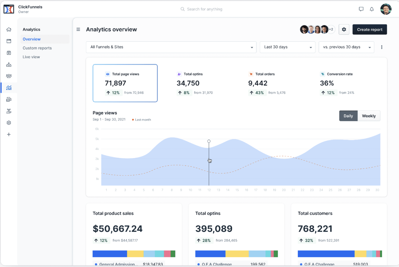Viewport: 399px width, 267px height.
Task: Click the plus icon in the sidebar
Action: 9,134
